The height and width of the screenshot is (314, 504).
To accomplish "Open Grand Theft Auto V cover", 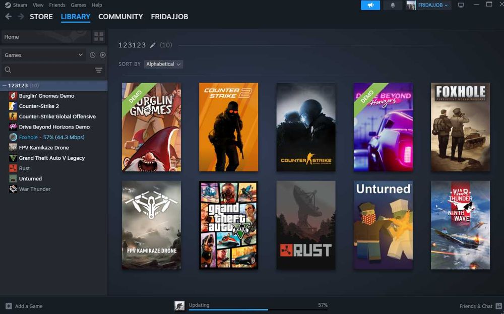I will [x=228, y=225].
